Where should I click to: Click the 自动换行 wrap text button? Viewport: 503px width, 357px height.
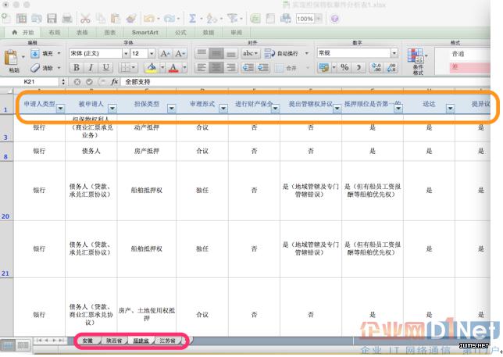click(281, 53)
